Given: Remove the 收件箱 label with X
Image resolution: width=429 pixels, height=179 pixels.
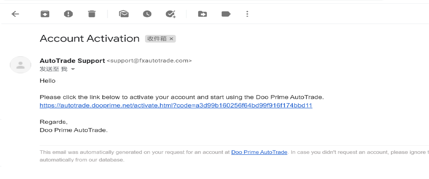Looking at the screenshot, I should [x=171, y=39].
